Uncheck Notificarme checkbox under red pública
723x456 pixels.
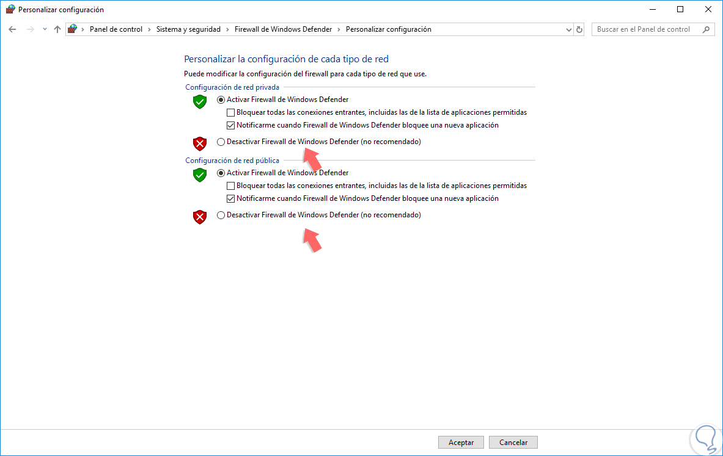[230, 199]
